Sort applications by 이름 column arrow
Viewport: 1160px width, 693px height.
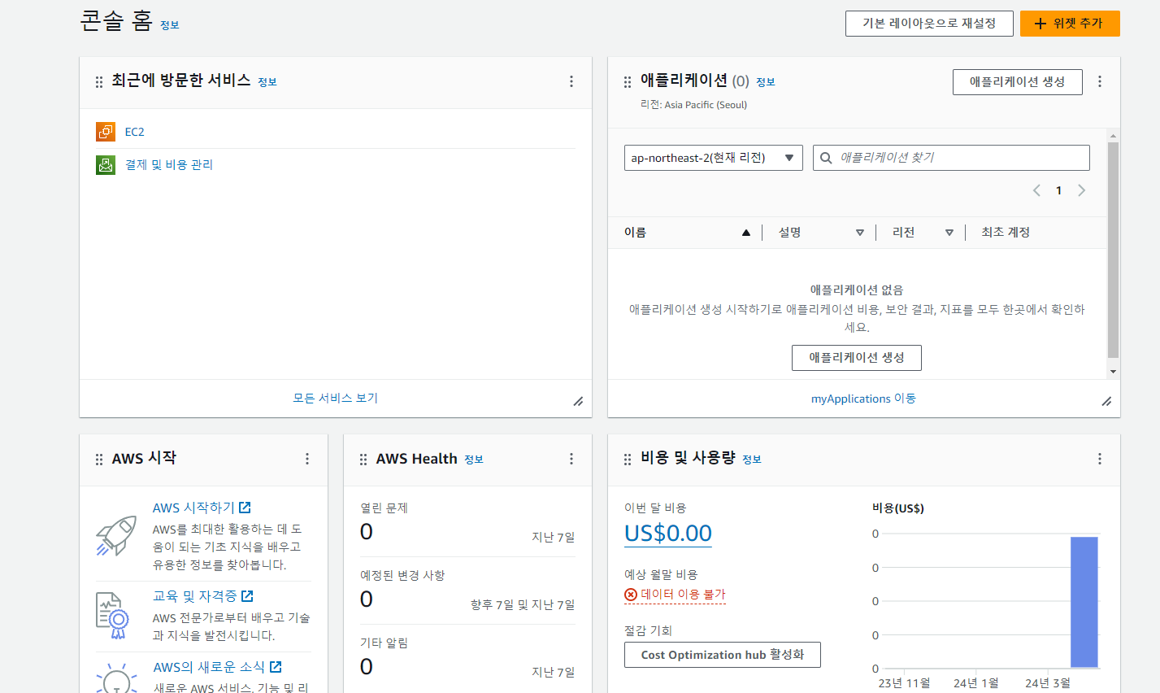click(x=745, y=233)
